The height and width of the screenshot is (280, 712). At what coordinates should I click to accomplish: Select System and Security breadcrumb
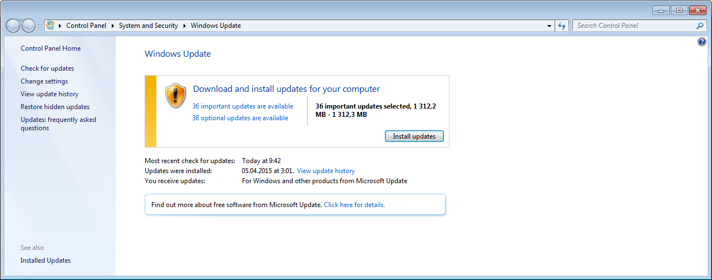pyautogui.click(x=149, y=26)
